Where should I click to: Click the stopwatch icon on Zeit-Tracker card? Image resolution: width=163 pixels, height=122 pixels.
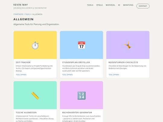35,45
